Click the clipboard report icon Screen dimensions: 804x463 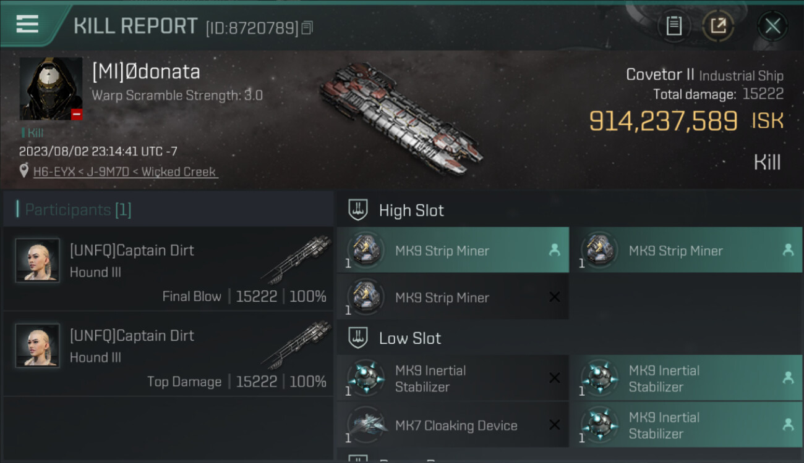pos(674,26)
